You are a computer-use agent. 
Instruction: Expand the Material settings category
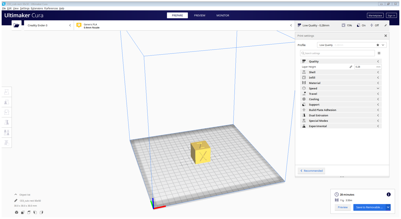pos(341,83)
